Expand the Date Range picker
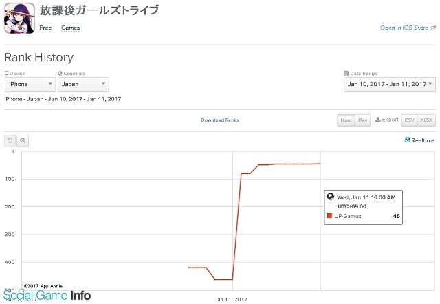Screen dimensions: 440x304 click(x=389, y=84)
